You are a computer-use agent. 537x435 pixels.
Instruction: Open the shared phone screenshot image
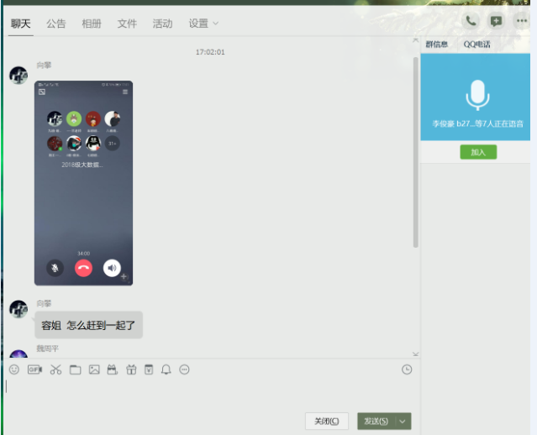(x=83, y=183)
